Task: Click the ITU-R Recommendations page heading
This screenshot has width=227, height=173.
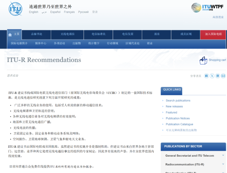Action: click(x=44, y=60)
